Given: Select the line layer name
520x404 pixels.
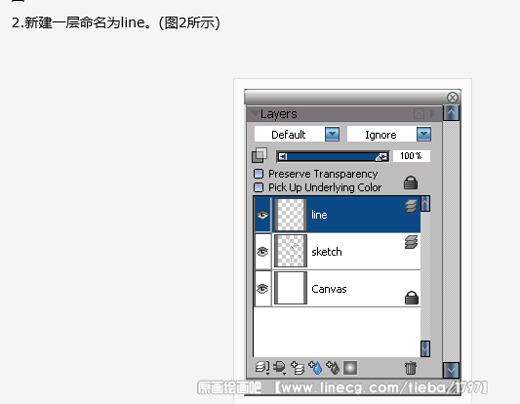Looking at the screenshot, I should click(x=319, y=215).
